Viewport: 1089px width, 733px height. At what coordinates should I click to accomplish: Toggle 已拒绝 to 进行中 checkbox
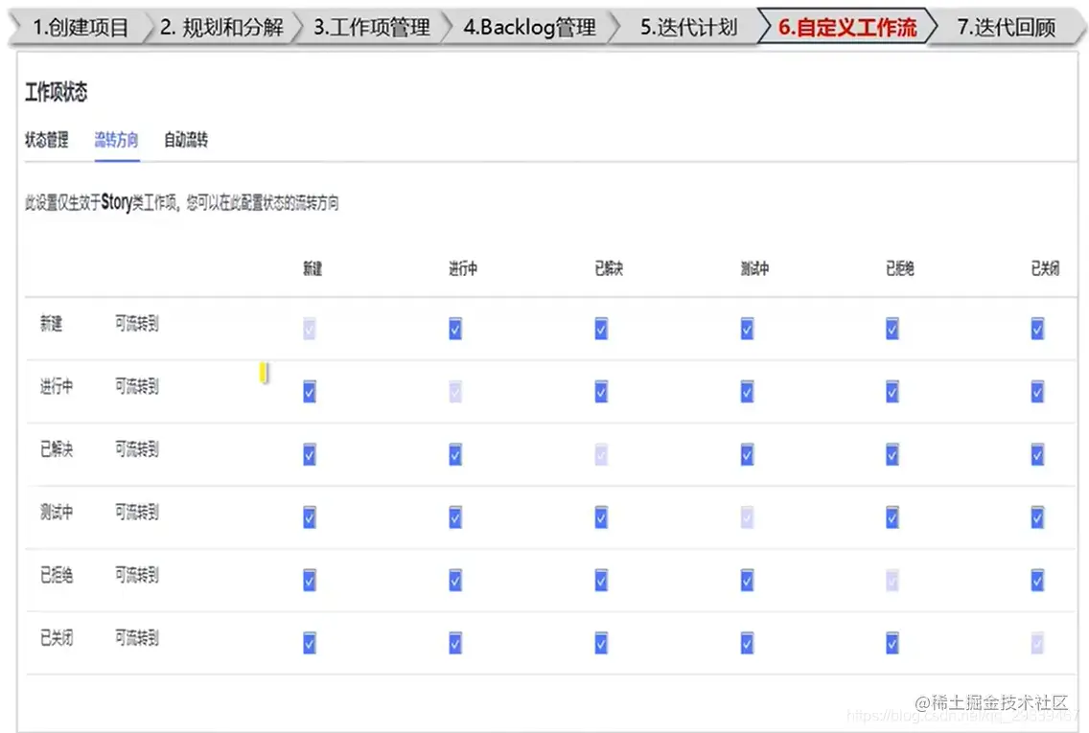(x=455, y=580)
